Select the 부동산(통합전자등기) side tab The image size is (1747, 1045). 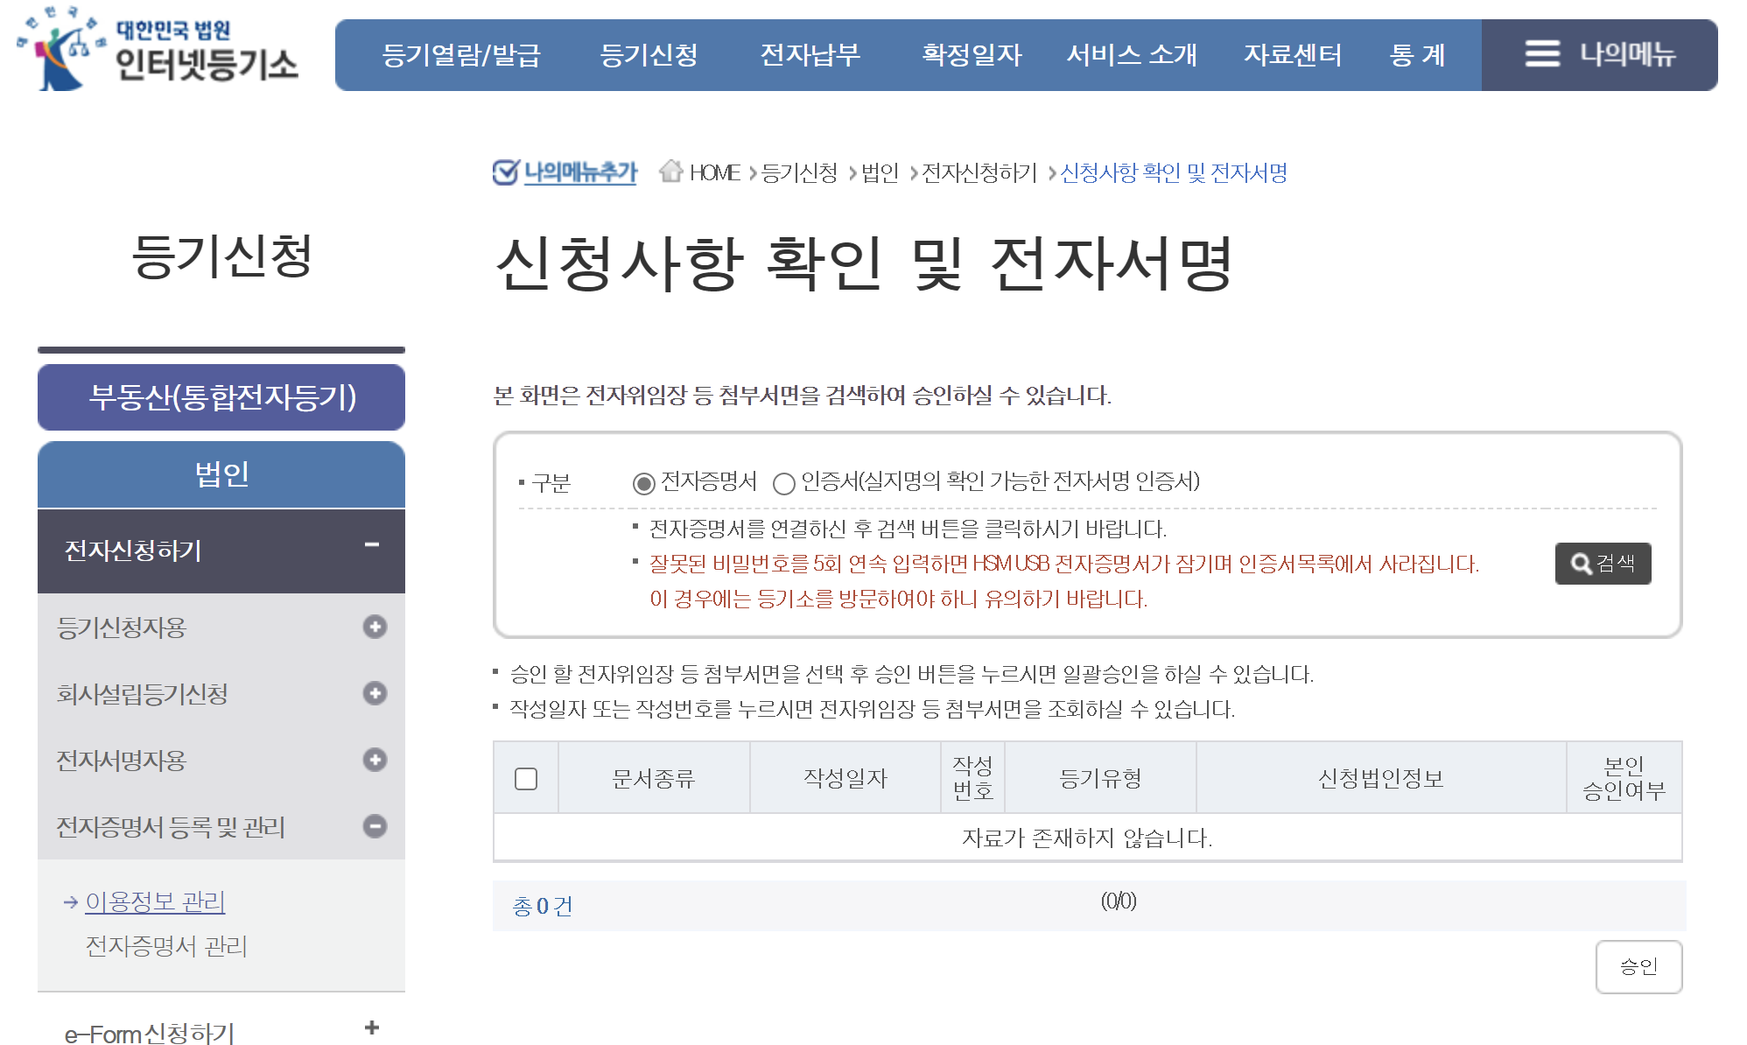221,397
